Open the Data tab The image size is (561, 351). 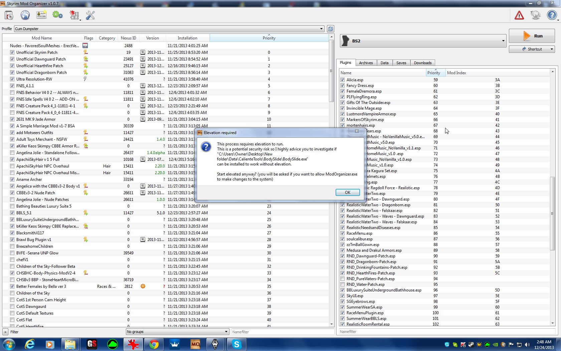pyautogui.click(x=384, y=63)
